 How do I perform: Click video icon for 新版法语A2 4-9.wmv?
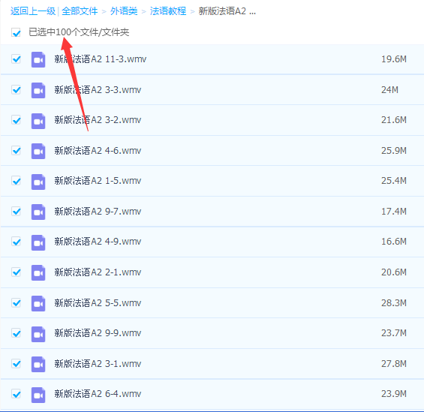click(38, 242)
